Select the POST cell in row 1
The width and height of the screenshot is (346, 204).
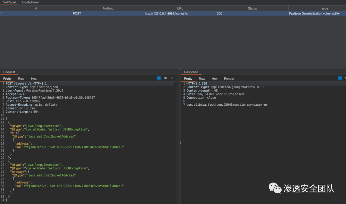point(108,13)
